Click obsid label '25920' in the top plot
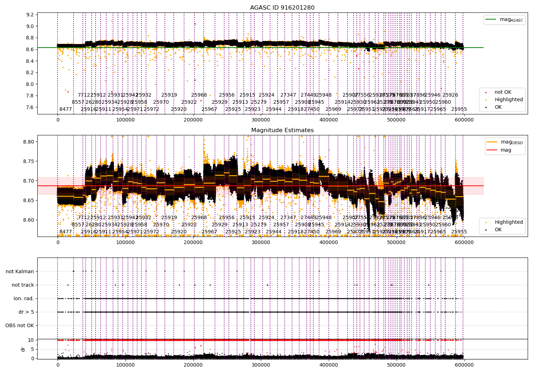533x373 pixels. point(179,109)
